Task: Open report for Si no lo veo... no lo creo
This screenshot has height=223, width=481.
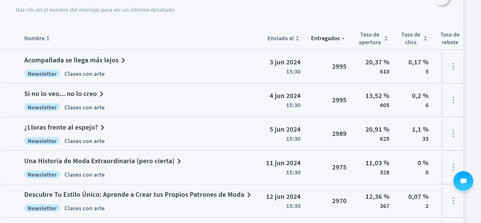Action: click(x=60, y=94)
